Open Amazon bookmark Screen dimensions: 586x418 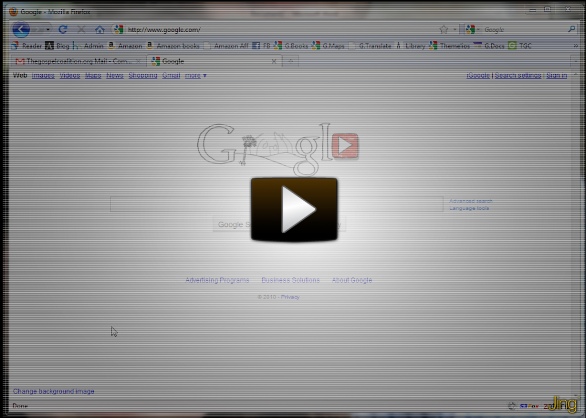click(125, 46)
